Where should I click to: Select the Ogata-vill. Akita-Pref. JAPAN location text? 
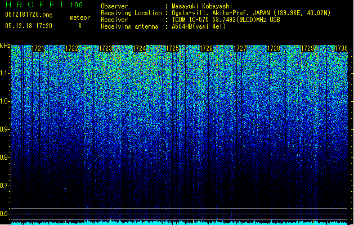251,13
